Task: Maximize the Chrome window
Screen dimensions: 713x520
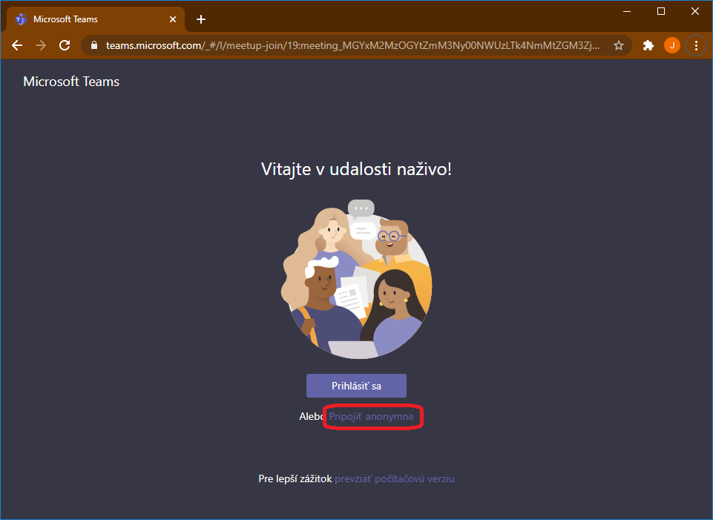Action: (x=661, y=11)
